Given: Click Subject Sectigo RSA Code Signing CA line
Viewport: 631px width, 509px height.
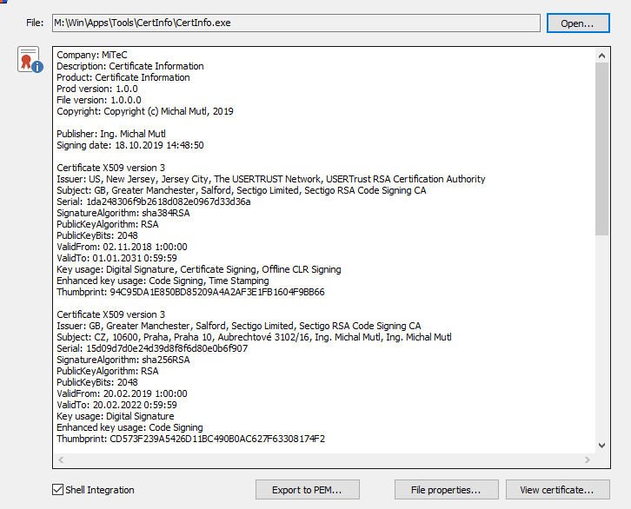Looking at the screenshot, I should pyautogui.click(x=242, y=190).
